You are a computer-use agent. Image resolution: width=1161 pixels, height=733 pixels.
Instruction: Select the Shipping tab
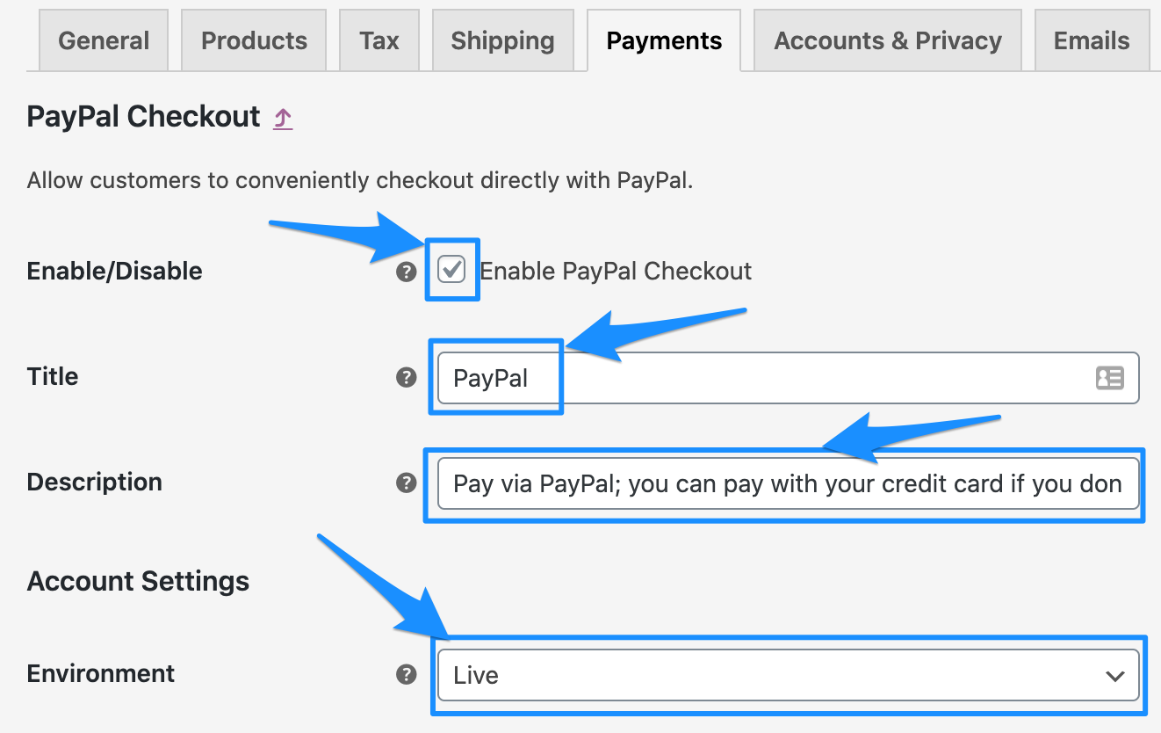pyautogui.click(x=502, y=40)
